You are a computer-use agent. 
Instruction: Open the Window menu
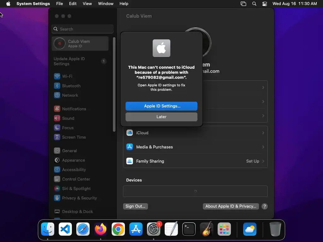[106, 4]
